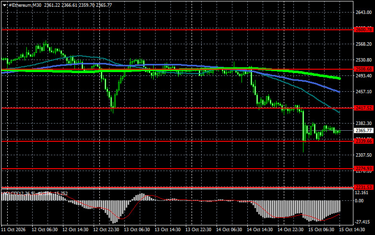Screen dimensions: 375x235
Task: Click the 15 Oct 06:30 time axis label
Action: click(321, 230)
